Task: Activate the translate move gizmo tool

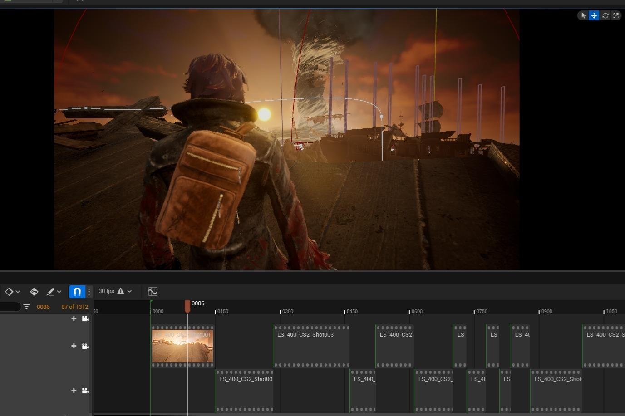Action: (x=594, y=15)
